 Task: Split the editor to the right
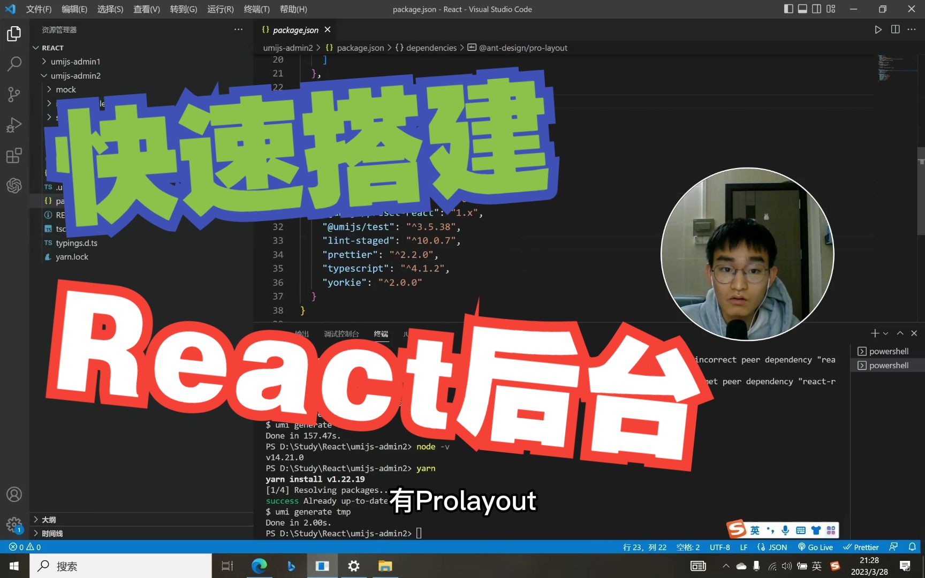point(895,29)
